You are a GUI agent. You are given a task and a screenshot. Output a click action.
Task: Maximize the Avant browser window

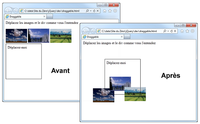[x=106, y=5]
